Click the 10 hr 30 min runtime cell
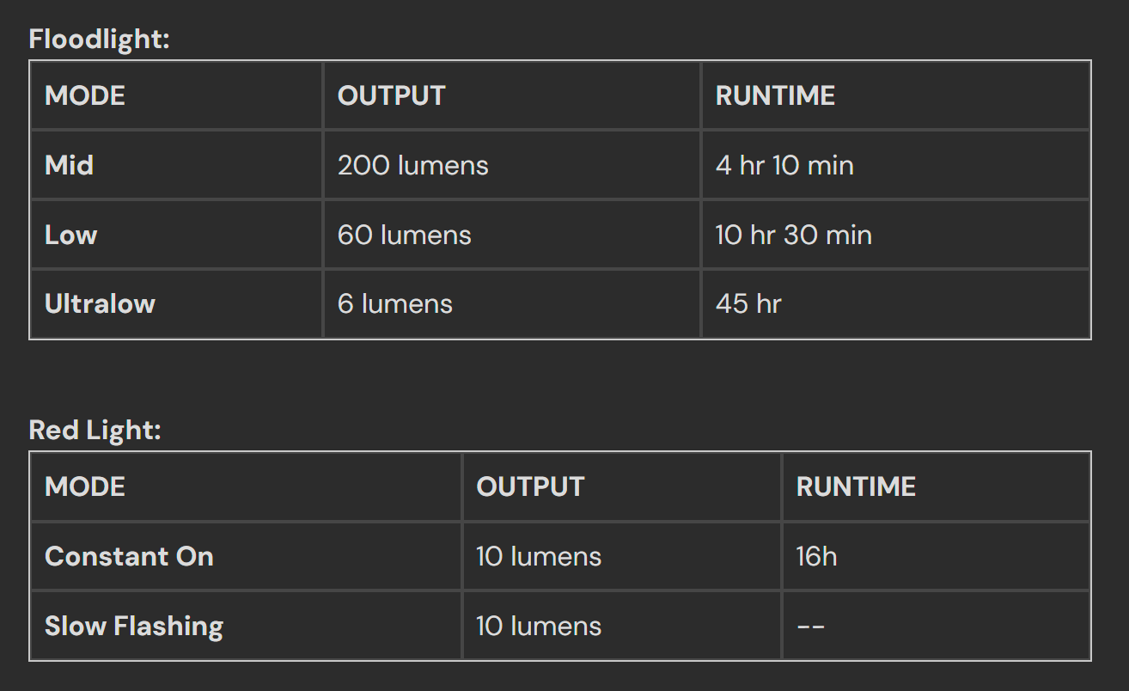The height and width of the screenshot is (691, 1129). tap(895, 235)
